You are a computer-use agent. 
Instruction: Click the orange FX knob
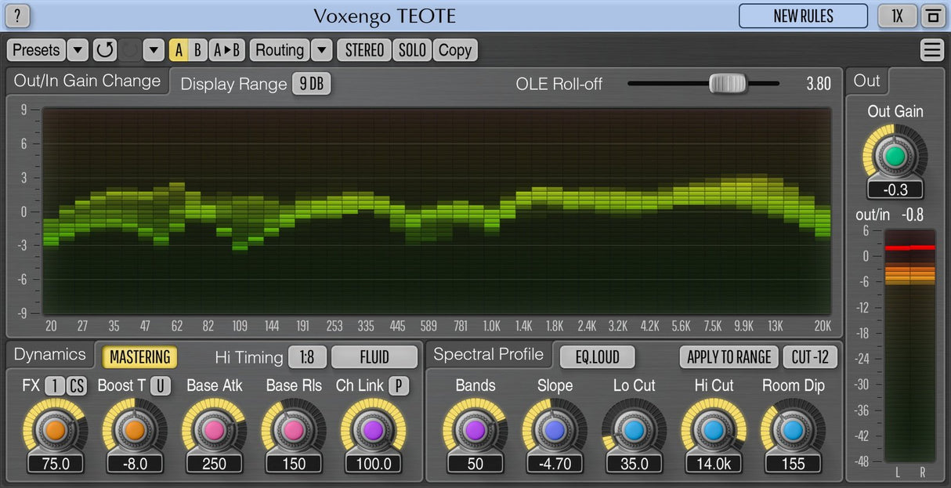point(55,430)
